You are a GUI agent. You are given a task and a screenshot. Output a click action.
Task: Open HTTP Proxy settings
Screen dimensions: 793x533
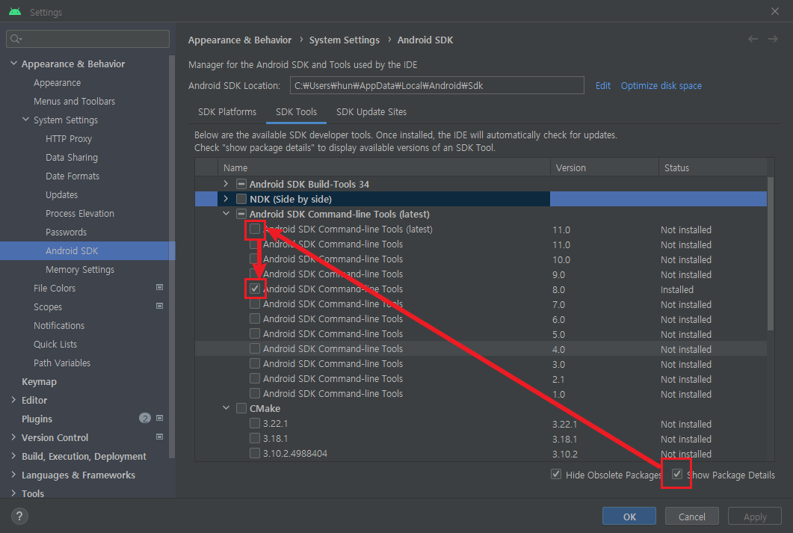tap(69, 138)
